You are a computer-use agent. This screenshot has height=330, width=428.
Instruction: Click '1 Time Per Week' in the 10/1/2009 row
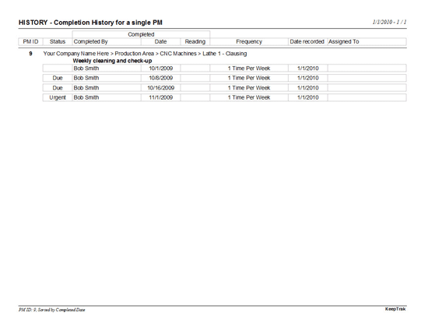click(x=249, y=68)
